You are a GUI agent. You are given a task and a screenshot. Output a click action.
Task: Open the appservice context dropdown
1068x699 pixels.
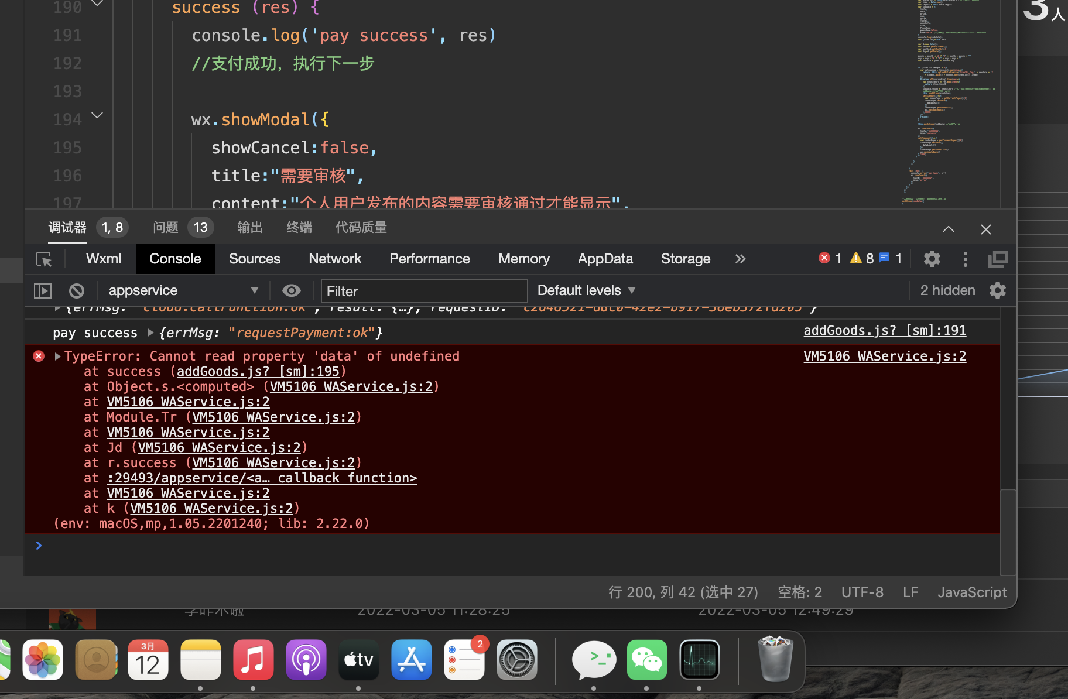183,290
